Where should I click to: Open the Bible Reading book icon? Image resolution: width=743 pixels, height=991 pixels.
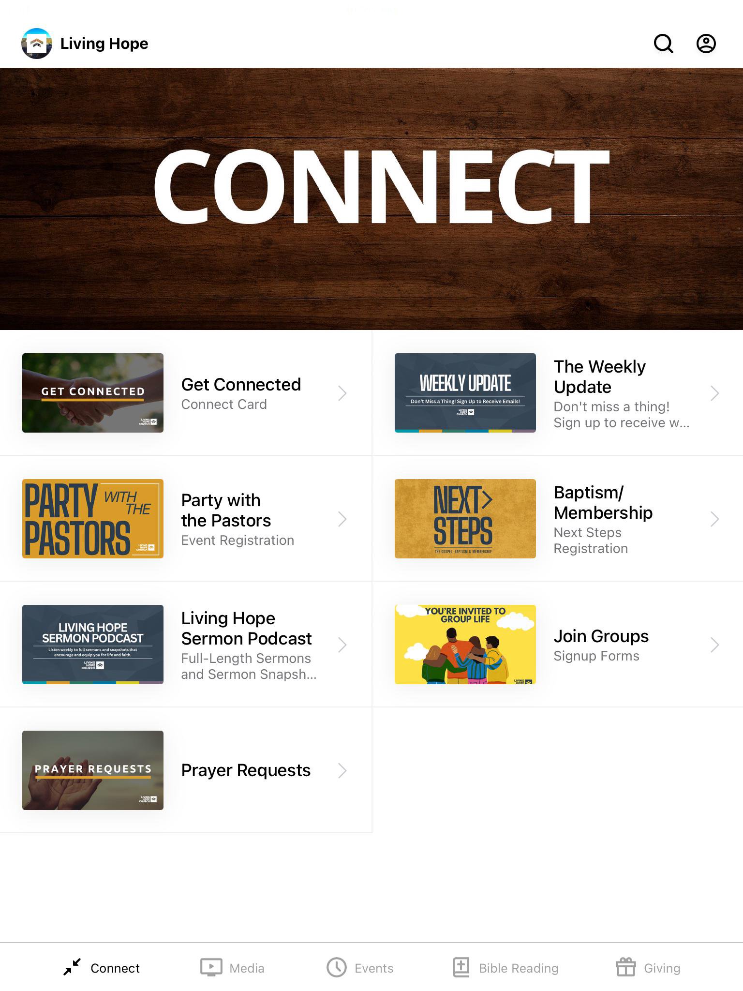[x=461, y=967]
